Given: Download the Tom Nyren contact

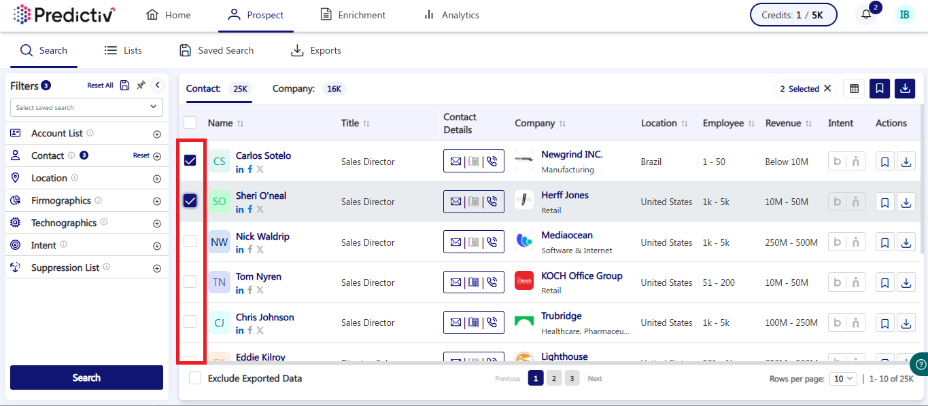Looking at the screenshot, I should click(906, 282).
